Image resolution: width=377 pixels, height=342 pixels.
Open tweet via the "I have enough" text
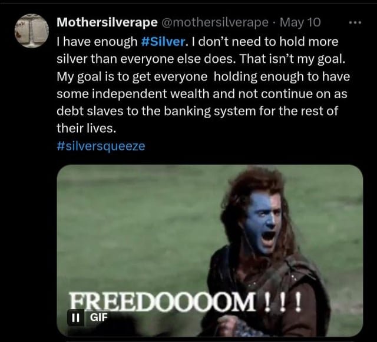click(97, 42)
